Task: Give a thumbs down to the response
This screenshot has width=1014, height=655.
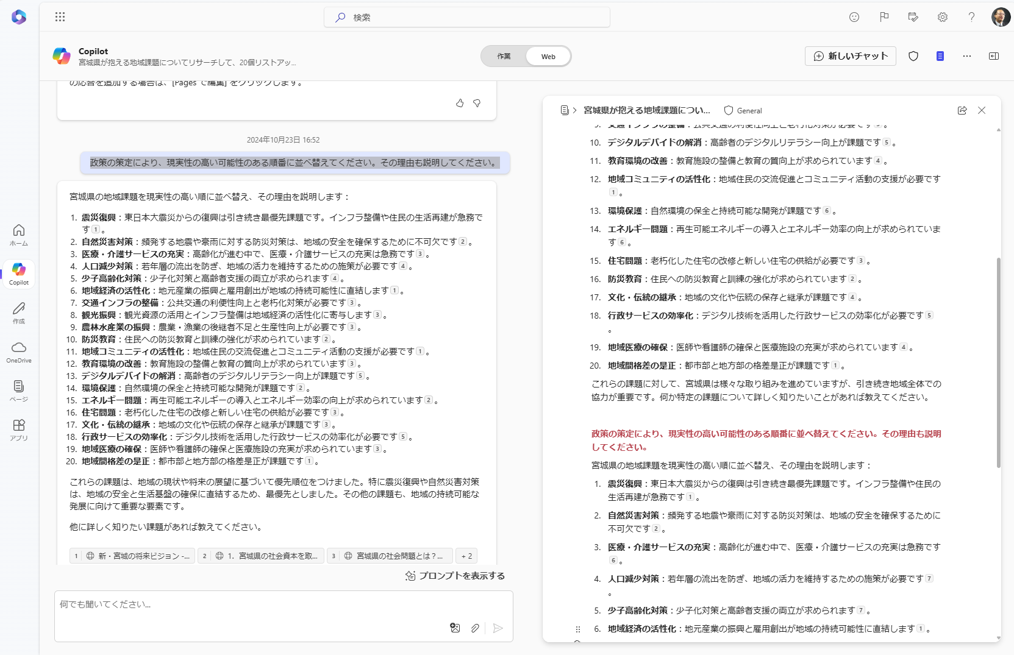Action: (x=477, y=103)
